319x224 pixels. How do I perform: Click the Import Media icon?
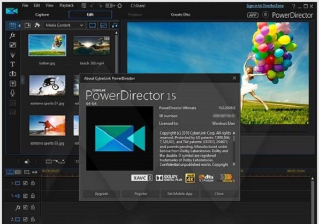click(28, 25)
